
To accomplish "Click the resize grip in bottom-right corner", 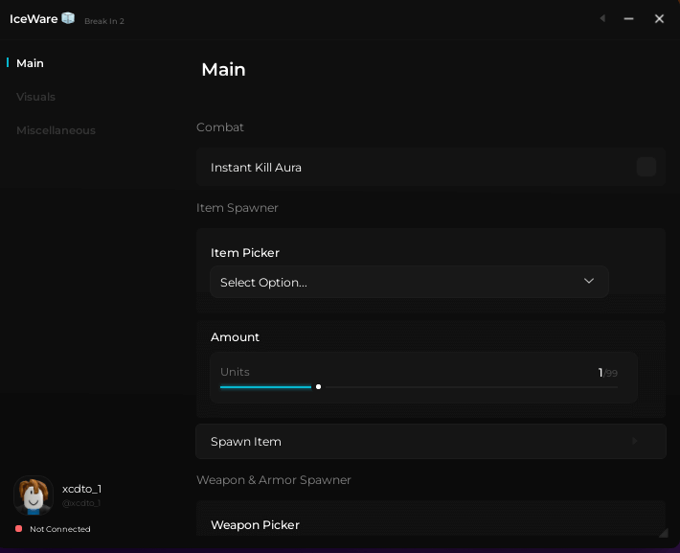I will (663, 532).
